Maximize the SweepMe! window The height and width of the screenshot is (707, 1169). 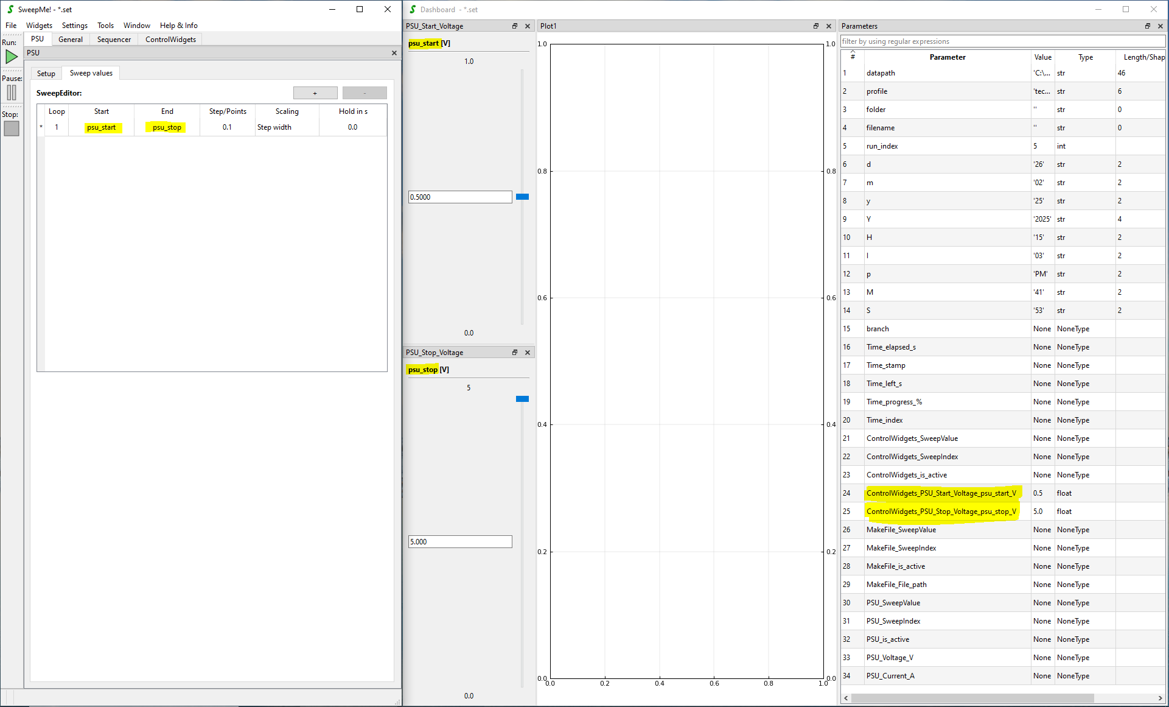(360, 9)
